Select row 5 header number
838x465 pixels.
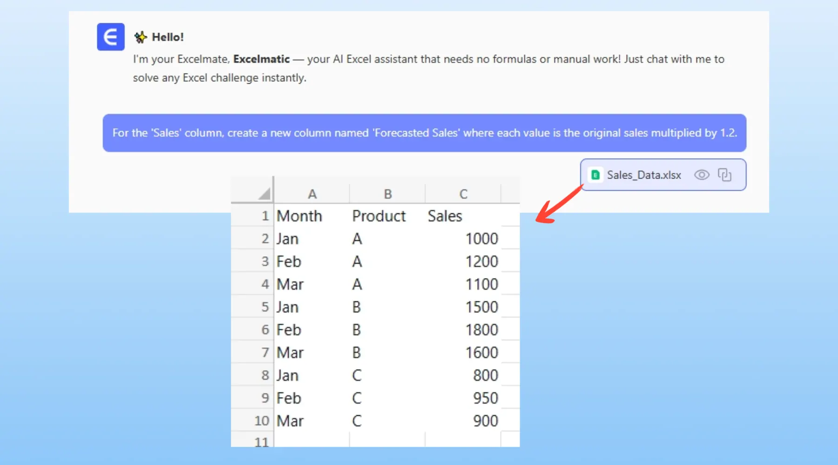point(264,307)
